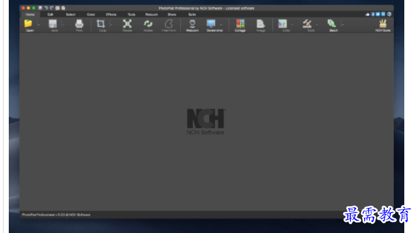The height and width of the screenshot is (233, 416).
Task: Select the Resize tool
Action: [x=127, y=24]
